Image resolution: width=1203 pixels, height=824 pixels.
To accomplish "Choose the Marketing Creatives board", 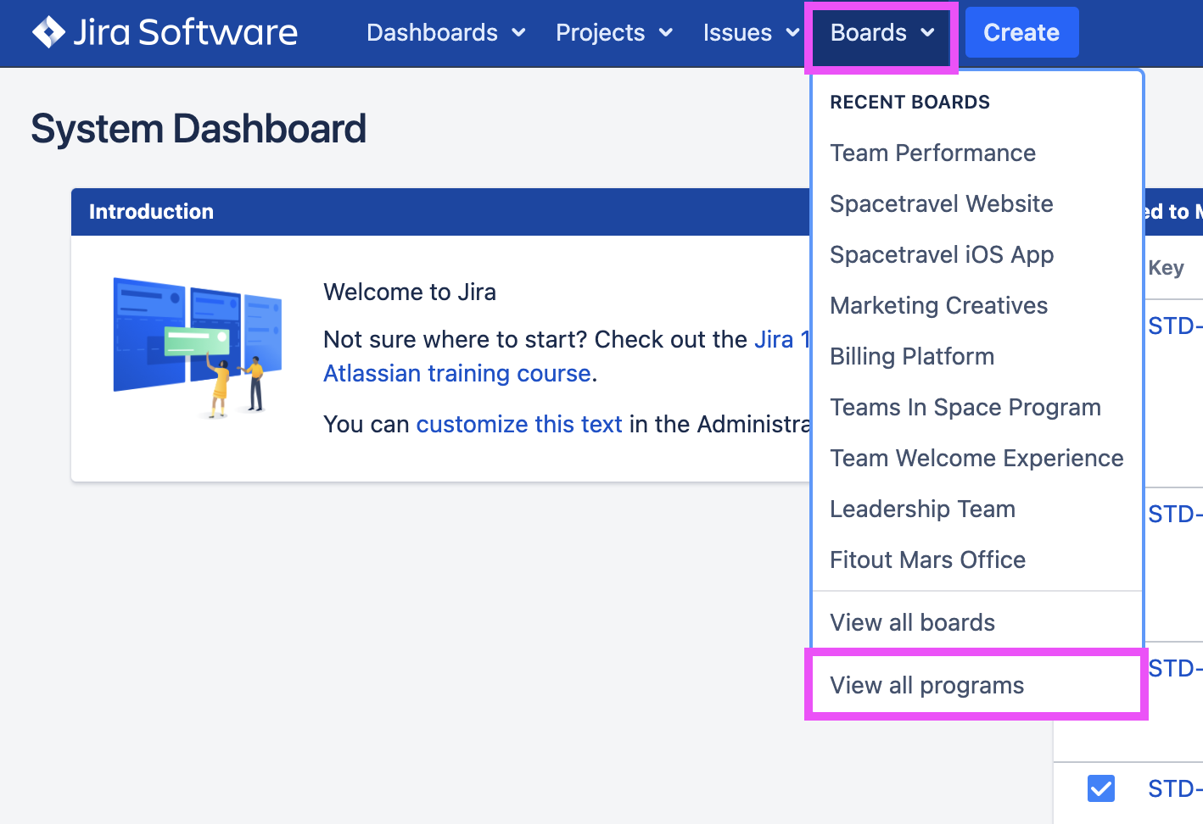I will (938, 306).
